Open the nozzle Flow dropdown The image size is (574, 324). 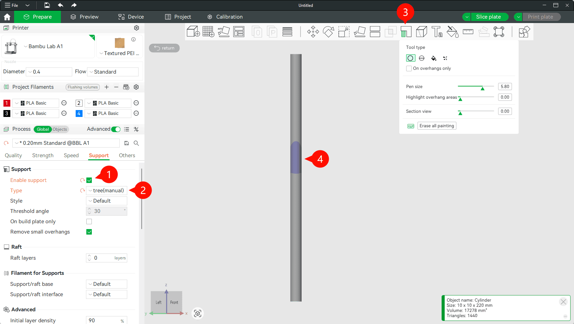(113, 72)
